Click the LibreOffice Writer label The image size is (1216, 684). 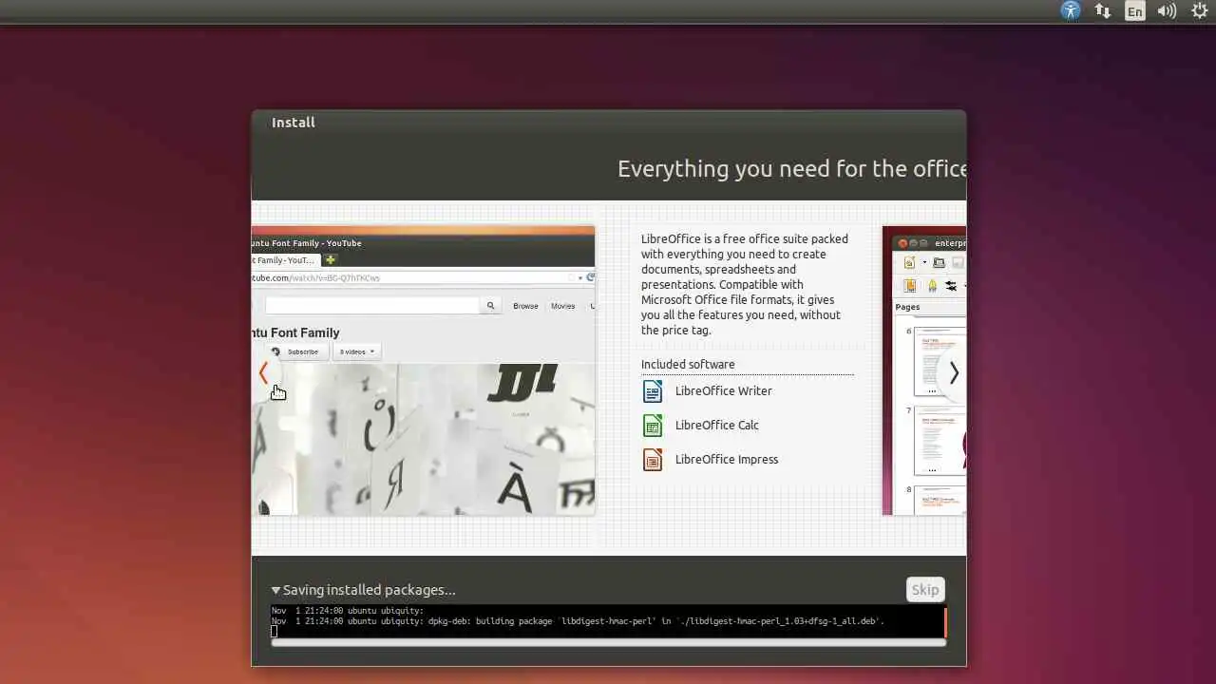(723, 391)
